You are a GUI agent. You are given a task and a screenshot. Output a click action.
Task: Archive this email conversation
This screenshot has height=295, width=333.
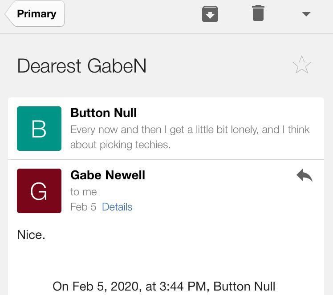point(210,14)
